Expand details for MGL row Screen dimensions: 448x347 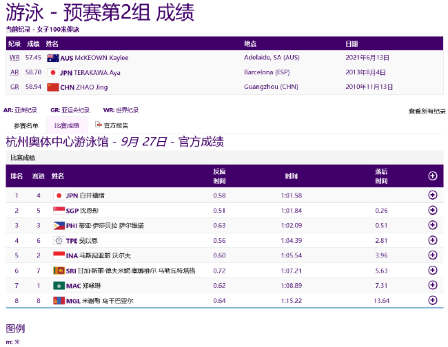point(433,300)
